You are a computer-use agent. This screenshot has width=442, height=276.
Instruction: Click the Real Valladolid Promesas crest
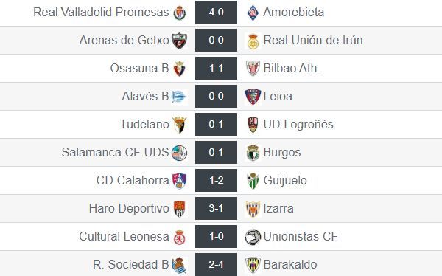pyautogui.click(x=180, y=13)
